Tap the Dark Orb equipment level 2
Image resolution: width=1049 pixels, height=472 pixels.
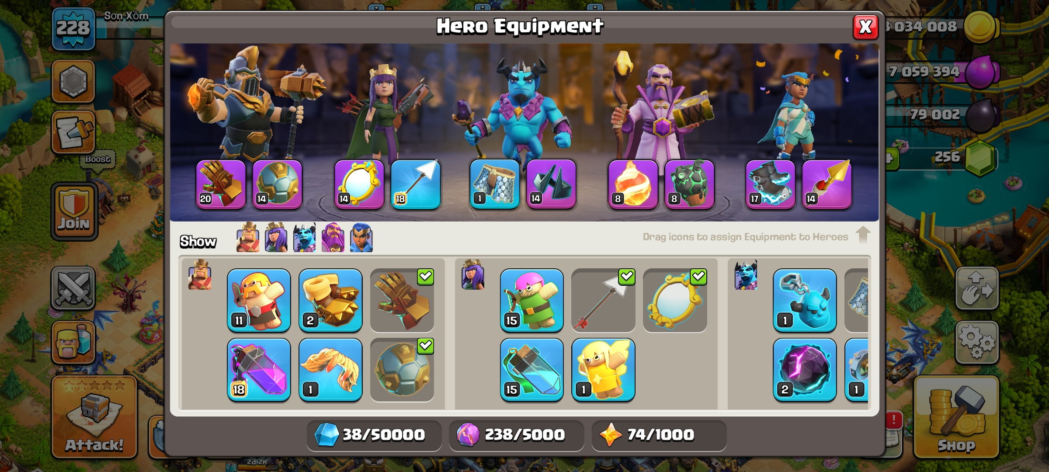point(805,370)
